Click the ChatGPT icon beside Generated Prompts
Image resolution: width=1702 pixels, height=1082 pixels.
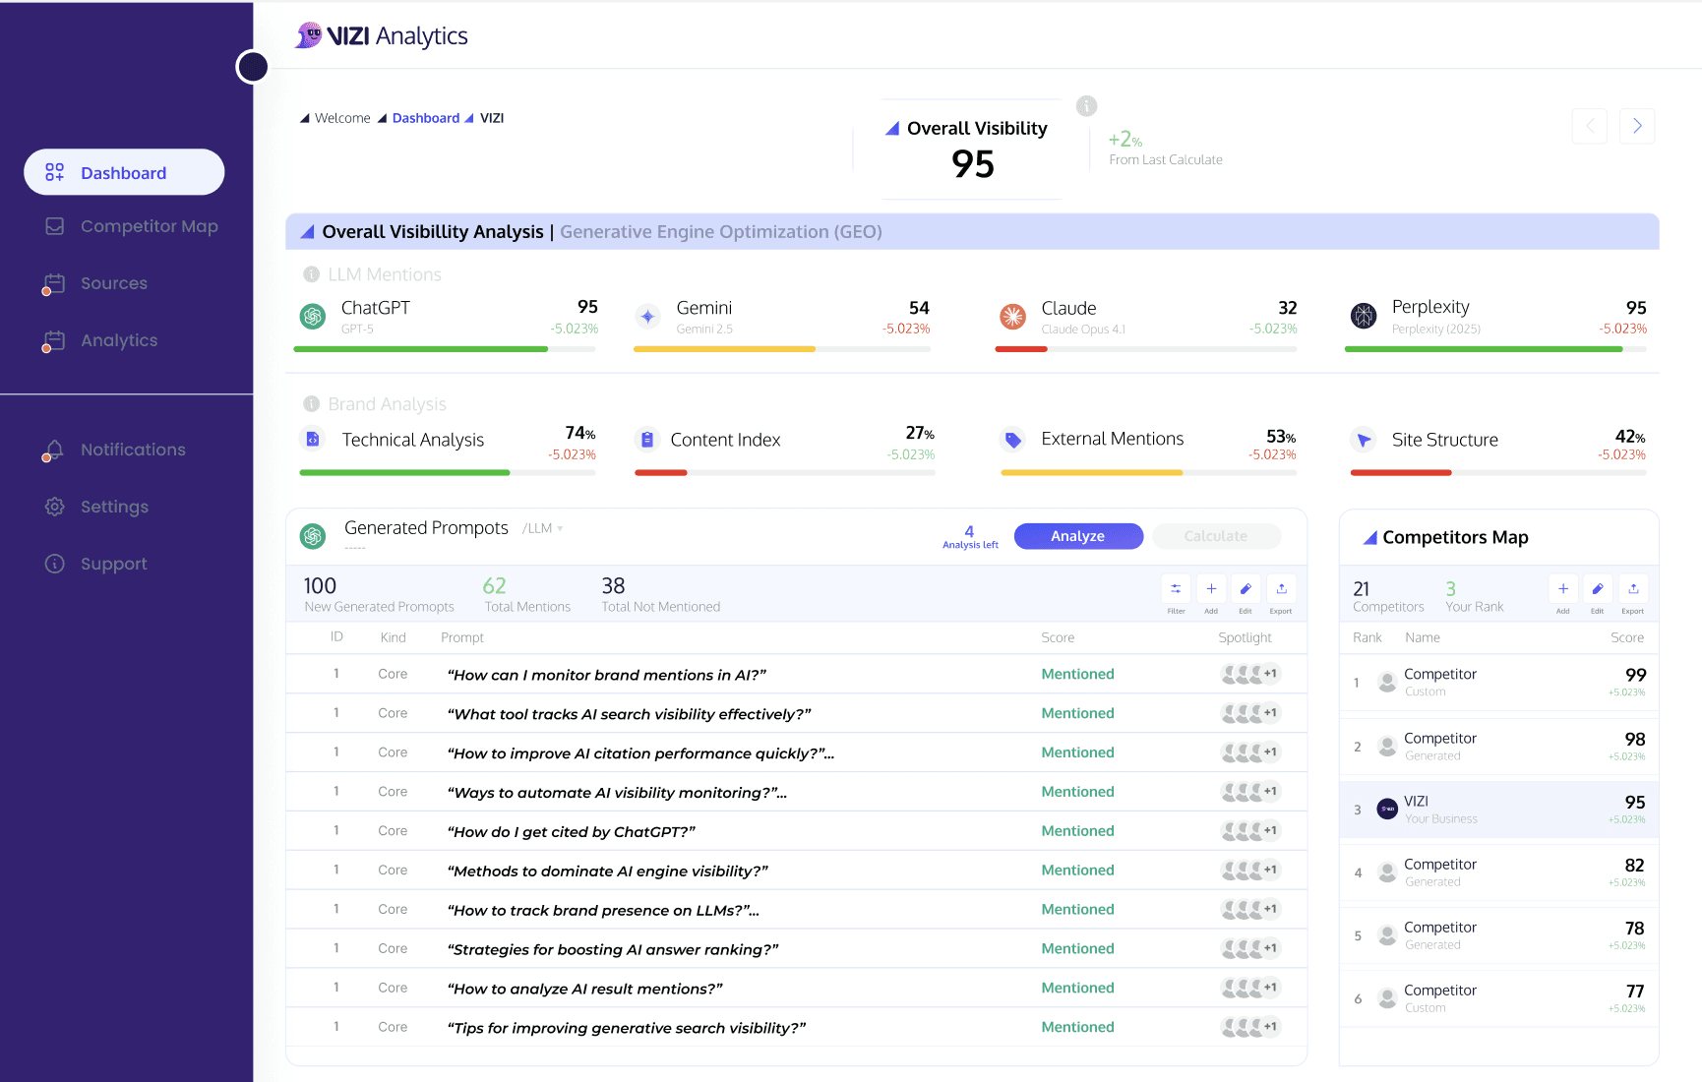click(x=313, y=536)
